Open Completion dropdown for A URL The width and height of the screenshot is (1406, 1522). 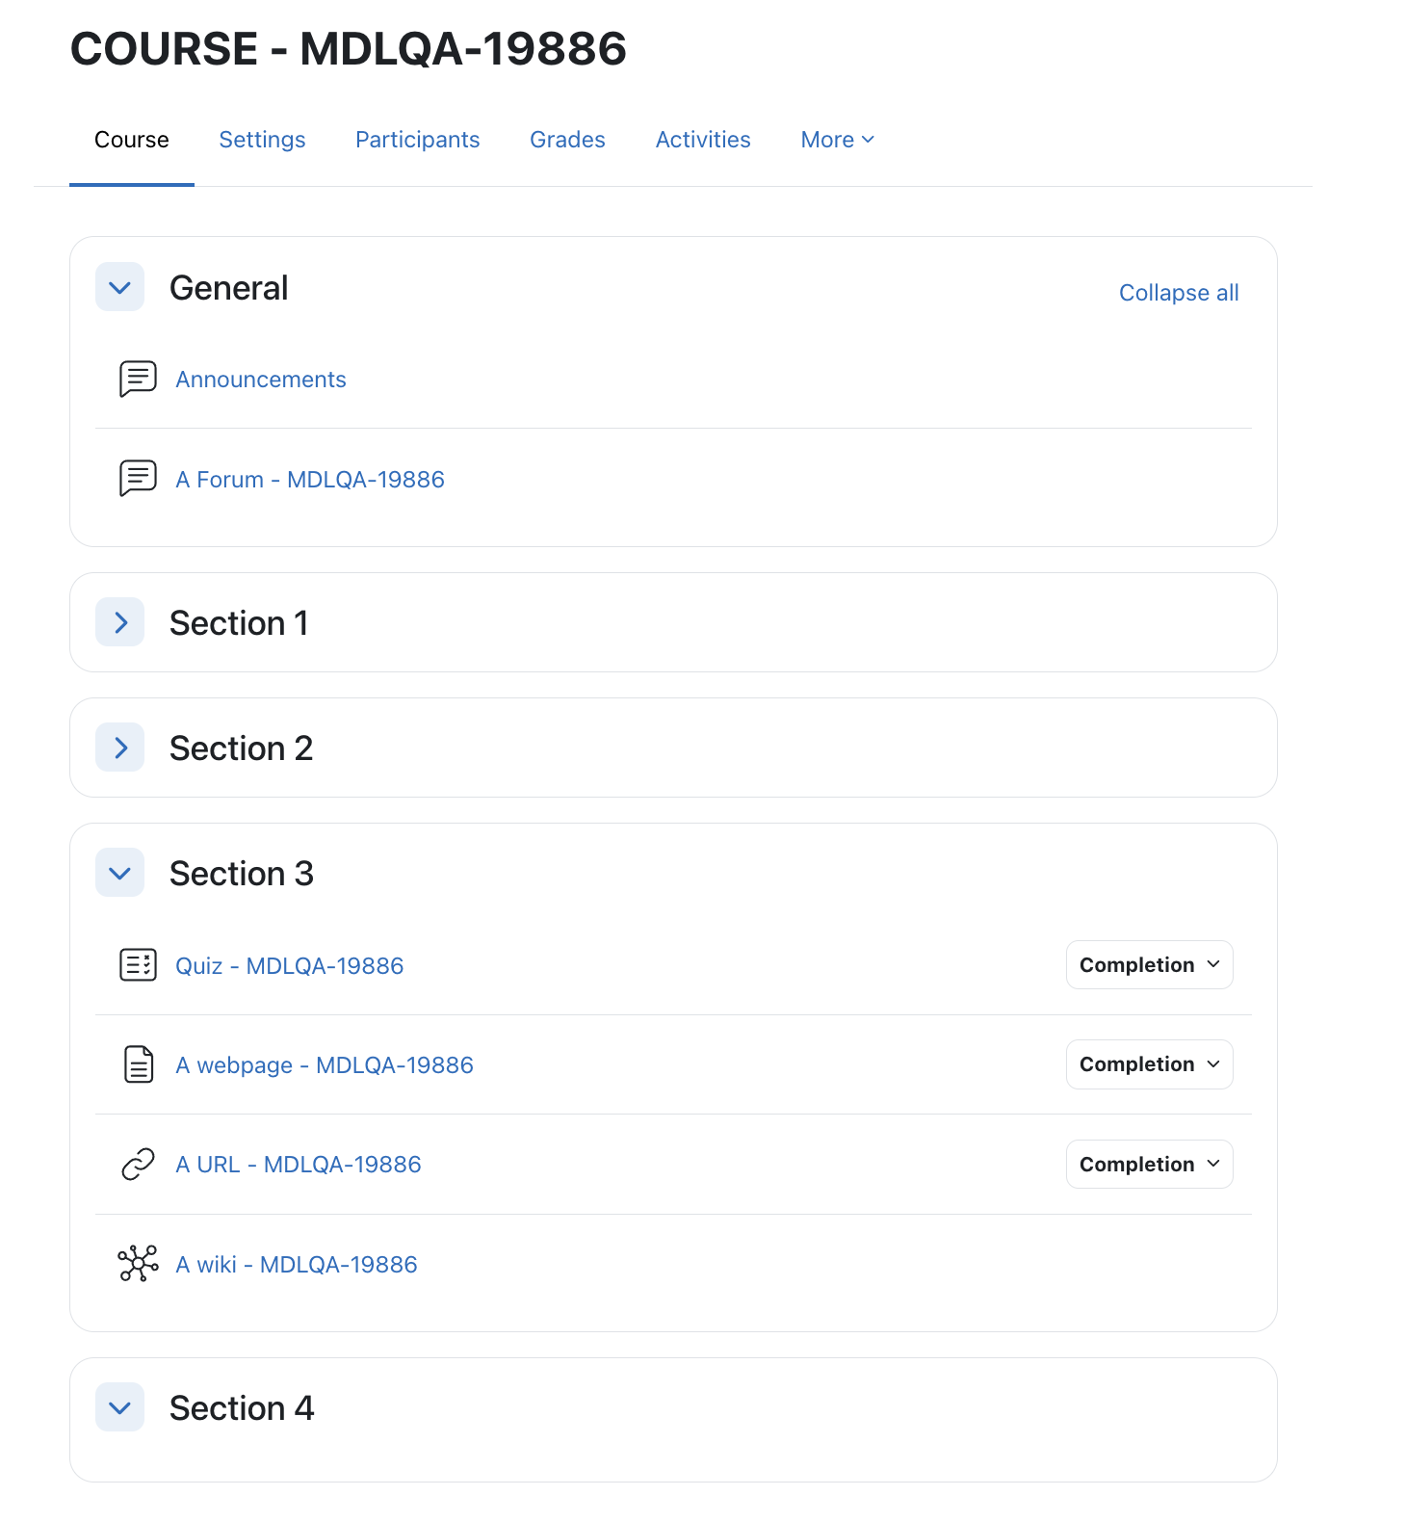1149,1164
